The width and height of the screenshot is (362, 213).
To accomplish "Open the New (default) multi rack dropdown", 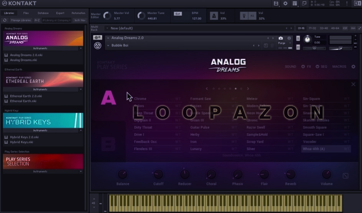I will point(107,28).
